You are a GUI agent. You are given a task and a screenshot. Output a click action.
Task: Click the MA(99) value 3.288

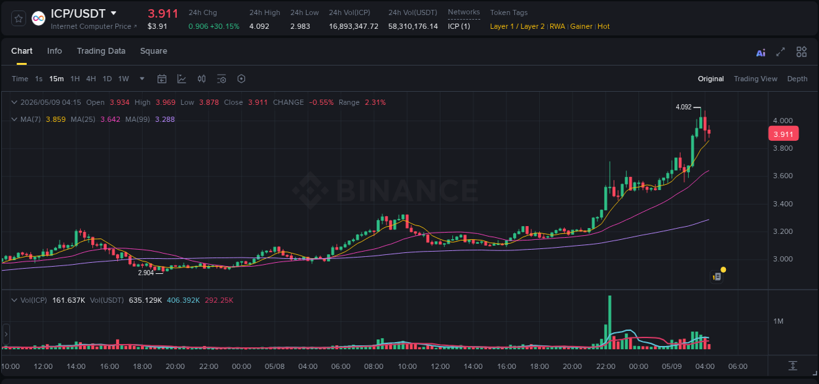(x=164, y=119)
